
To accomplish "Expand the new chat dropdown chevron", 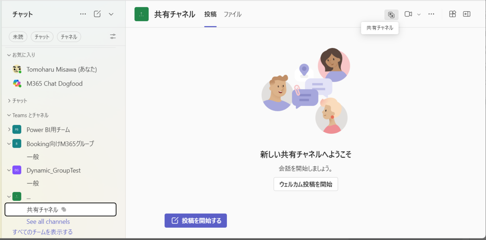I will coord(111,14).
